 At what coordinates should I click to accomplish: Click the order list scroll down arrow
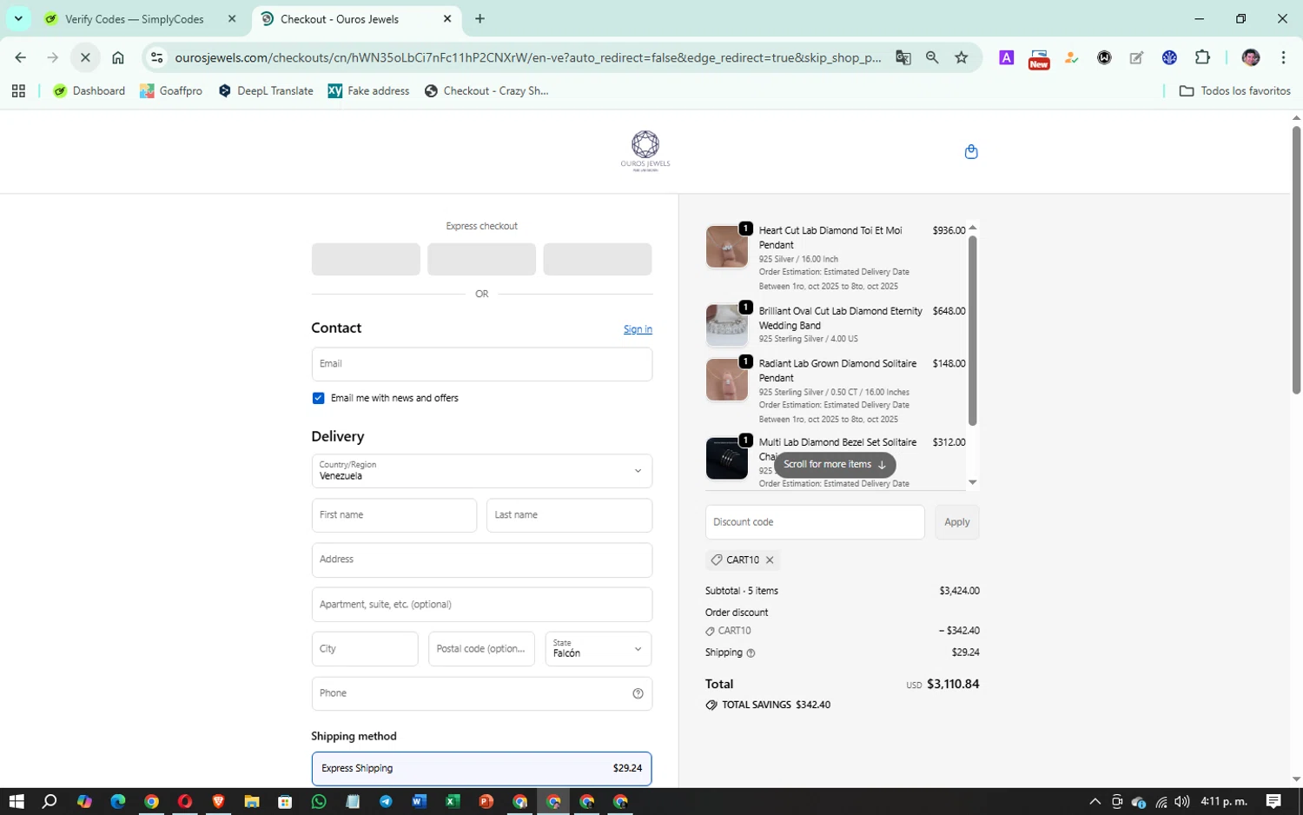973,482
